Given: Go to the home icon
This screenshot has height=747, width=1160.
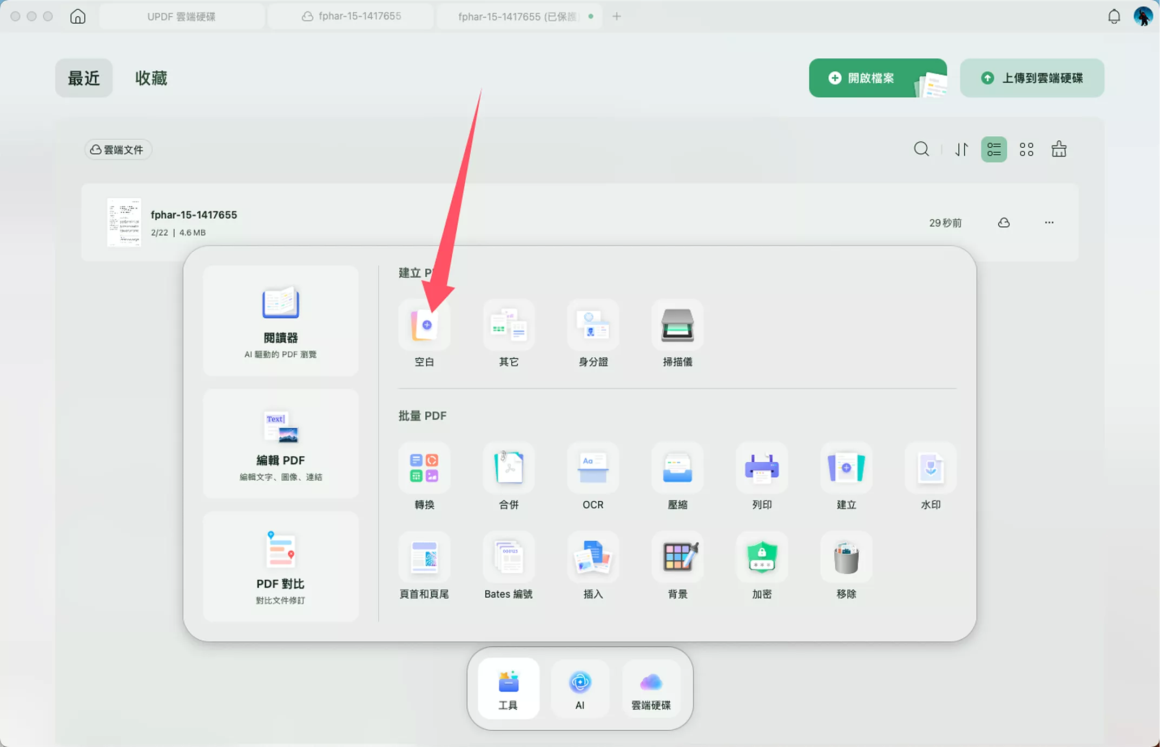Looking at the screenshot, I should point(78,16).
